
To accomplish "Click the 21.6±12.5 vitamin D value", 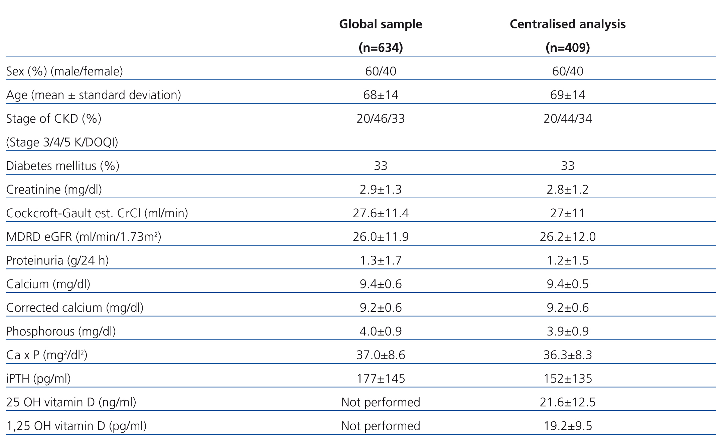I will 567,403.
